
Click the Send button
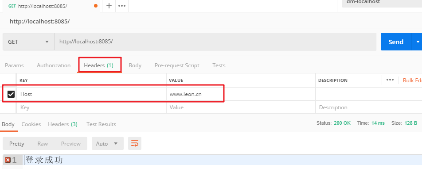point(396,42)
